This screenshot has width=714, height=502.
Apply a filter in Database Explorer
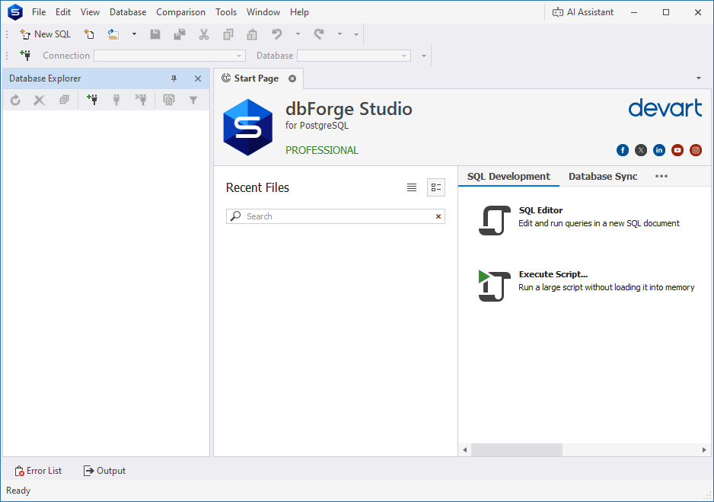pyautogui.click(x=193, y=99)
